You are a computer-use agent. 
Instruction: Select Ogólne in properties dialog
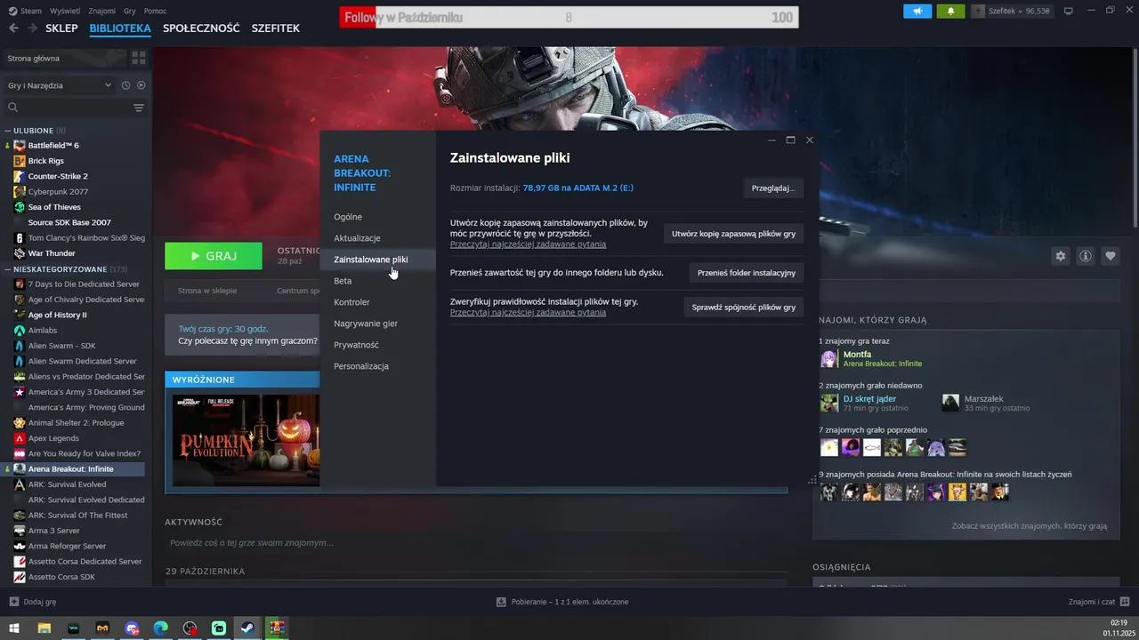point(348,217)
